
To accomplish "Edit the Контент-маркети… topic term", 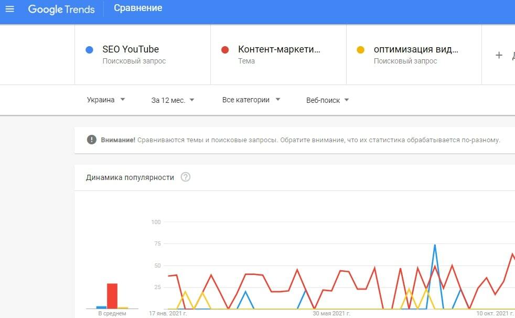I will pos(279,49).
